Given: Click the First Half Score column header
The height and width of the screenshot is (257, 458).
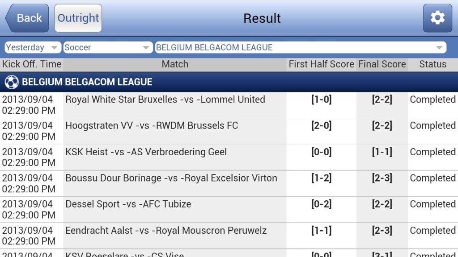Looking at the screenshot, I should (321, 64).
